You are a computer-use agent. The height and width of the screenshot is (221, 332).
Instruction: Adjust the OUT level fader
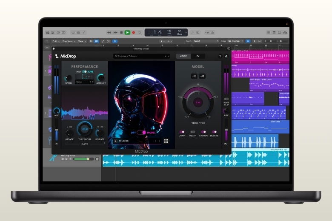(226, 130)
